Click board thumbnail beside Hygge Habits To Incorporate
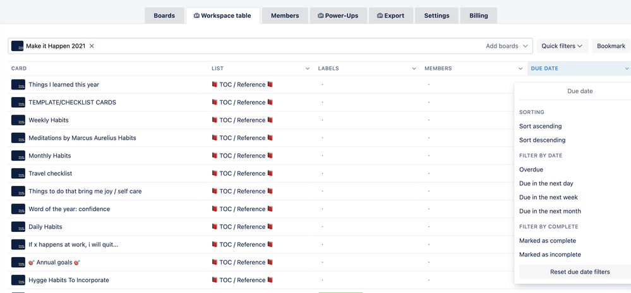The height and width of the screenshot is (293, 631). [18, 280]
